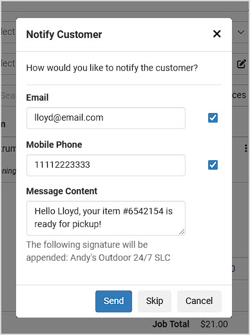Screen dimensions: 250x335
Task: Click the appended signature note text
Action: [x=98, y=251]
